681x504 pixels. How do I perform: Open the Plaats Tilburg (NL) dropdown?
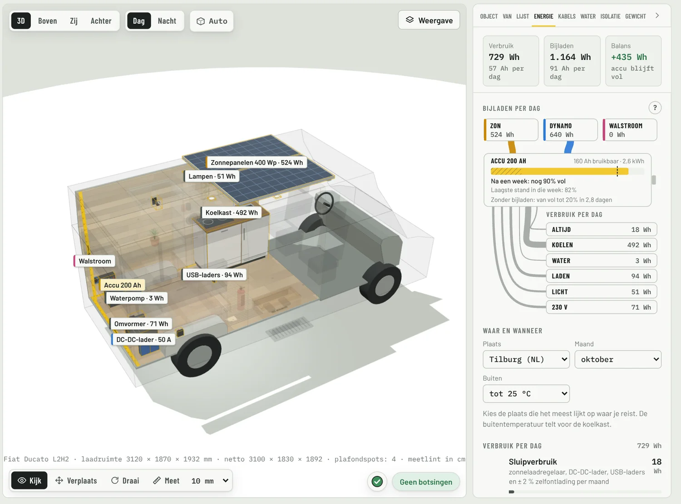pyautogui.click(x=526, y=359)
